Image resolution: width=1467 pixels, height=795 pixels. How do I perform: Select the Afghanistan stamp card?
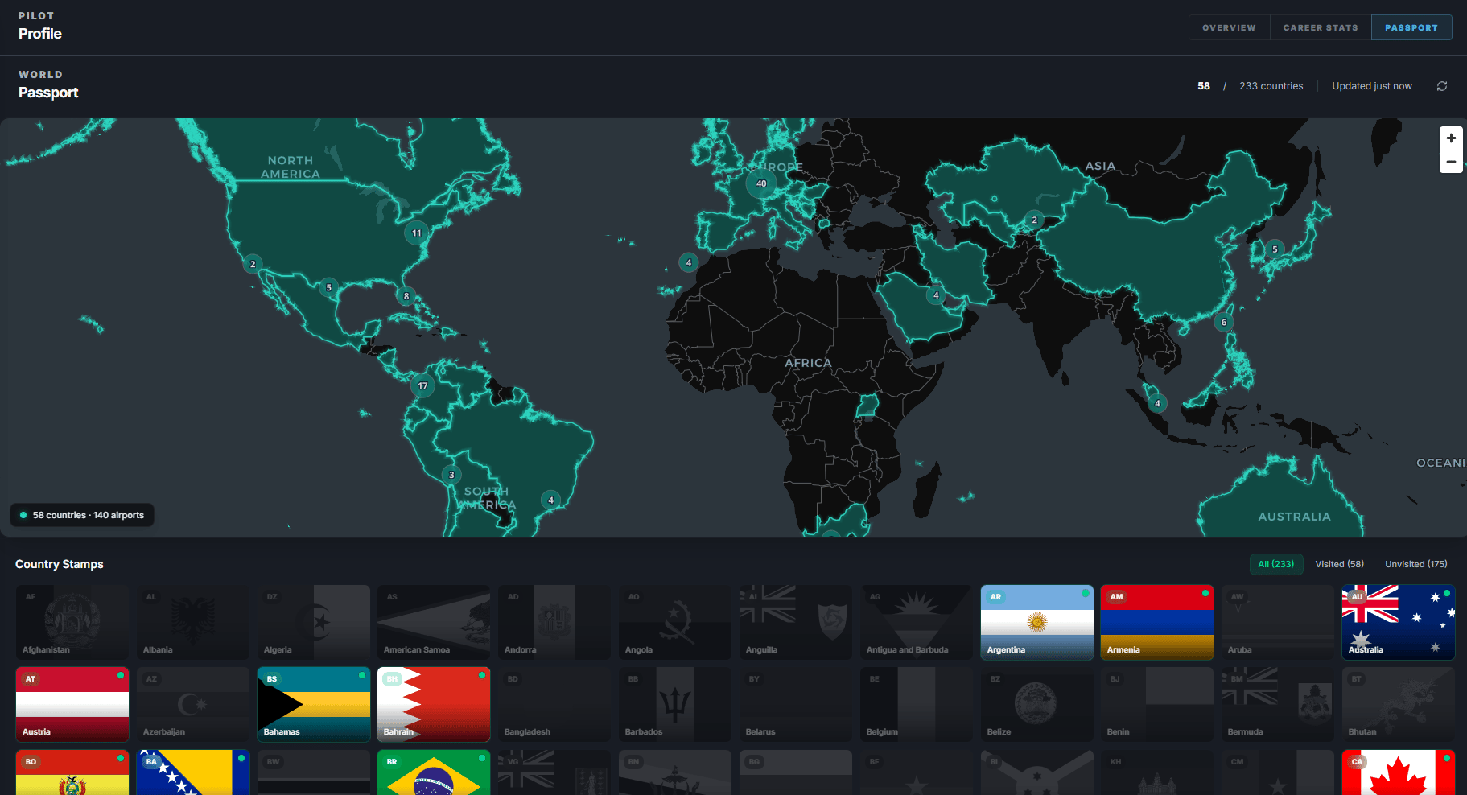tap(72, 623)
